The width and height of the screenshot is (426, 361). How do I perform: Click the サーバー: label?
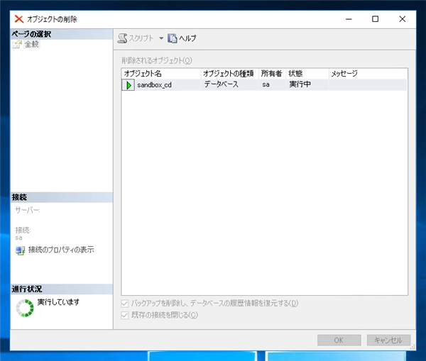click(x=28, y=210)
